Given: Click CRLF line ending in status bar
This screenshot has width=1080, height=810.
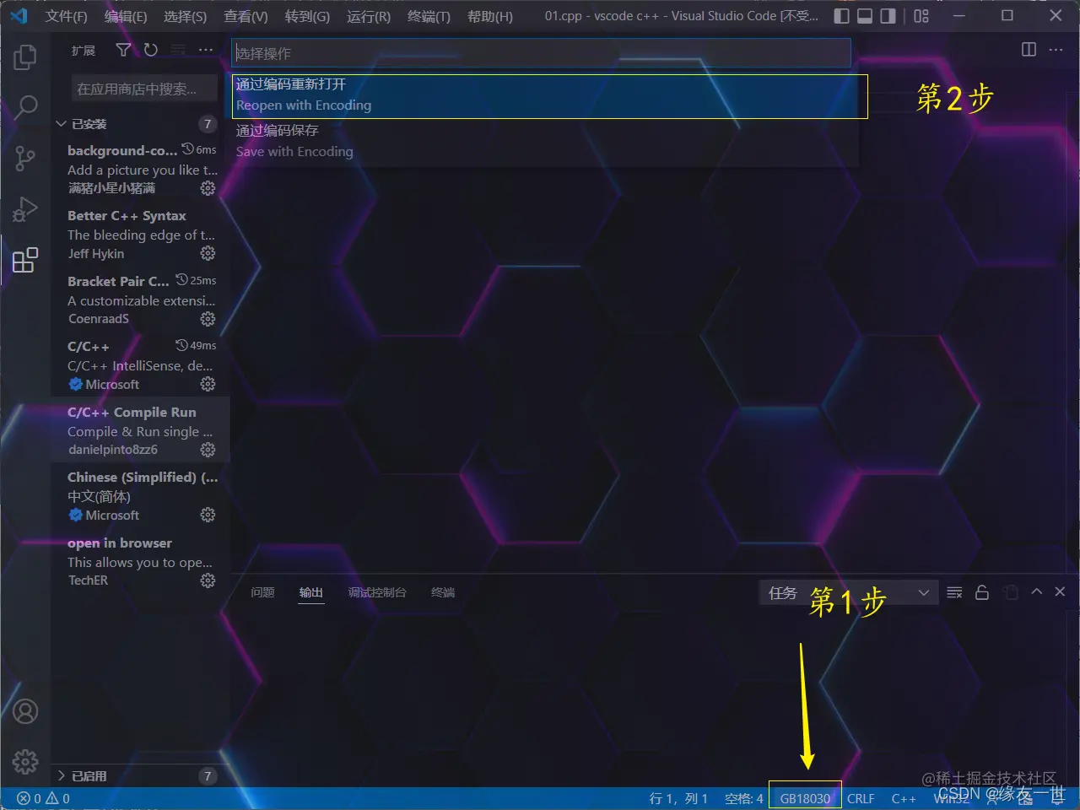Looking at the screenshot, I should pyautogui.click(x=861, y=798).
